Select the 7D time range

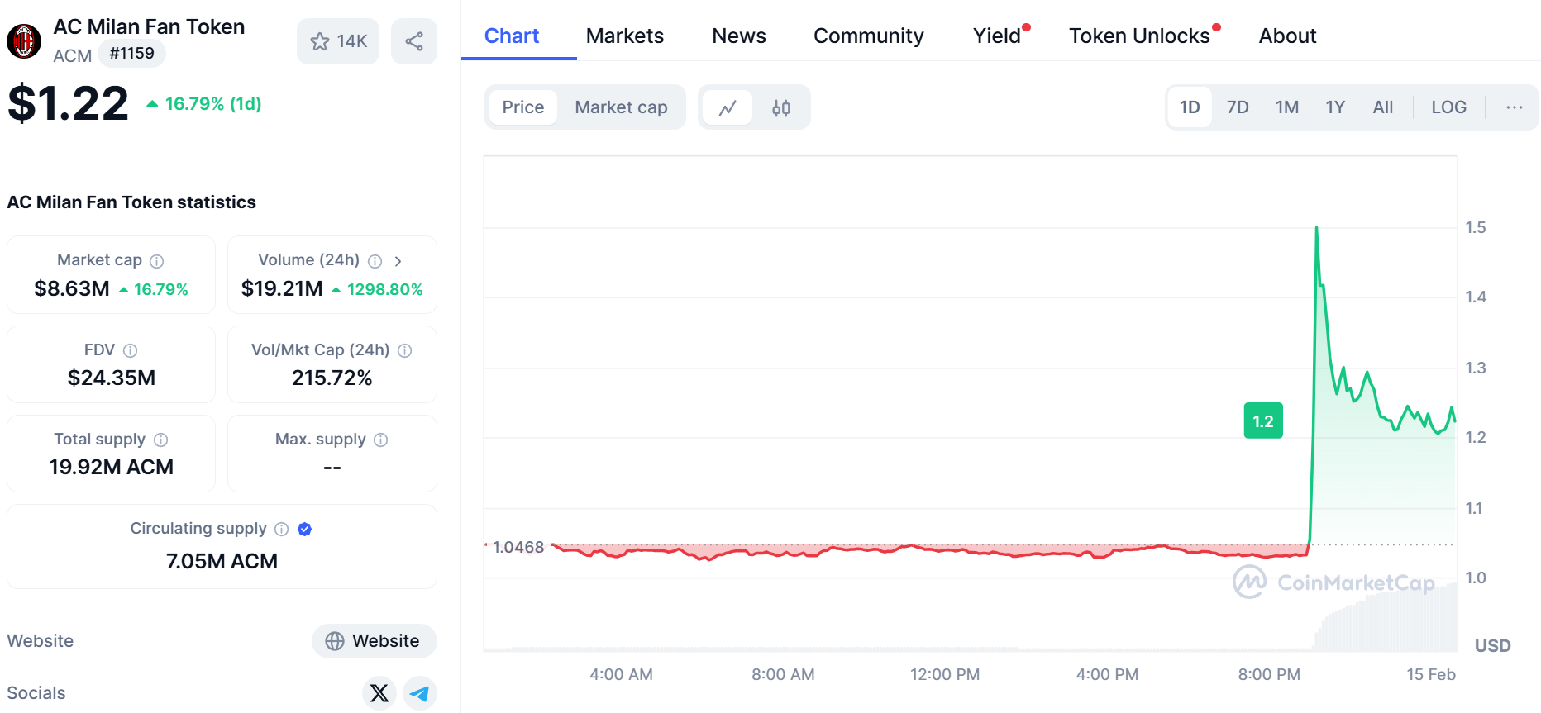click(x=1237, y=107)
